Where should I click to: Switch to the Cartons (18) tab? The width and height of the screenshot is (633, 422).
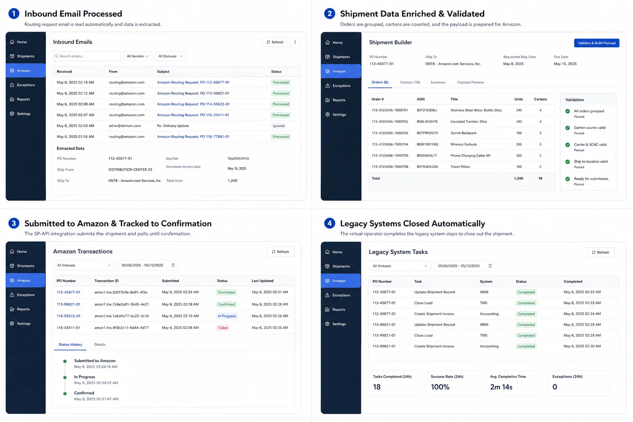410,82
